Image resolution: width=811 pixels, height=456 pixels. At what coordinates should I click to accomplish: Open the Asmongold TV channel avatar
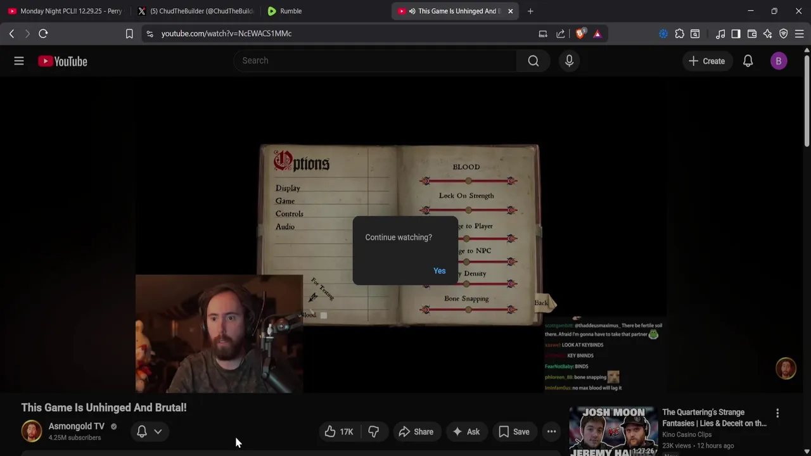(32, 431)
